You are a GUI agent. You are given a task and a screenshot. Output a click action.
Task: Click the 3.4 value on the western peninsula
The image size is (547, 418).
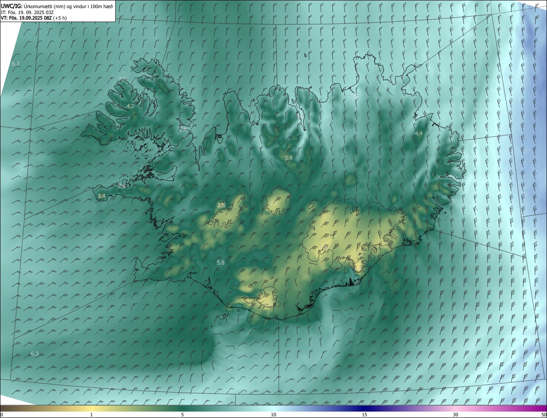[x=101, y=196]
